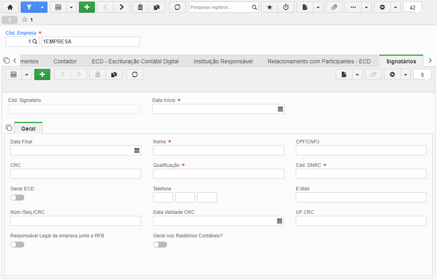Image resolution: width=437 pixels, height=280 pixels.
Task: Click the search magnifier in search box
Action: pyautogui.click(x=254, y=7)
